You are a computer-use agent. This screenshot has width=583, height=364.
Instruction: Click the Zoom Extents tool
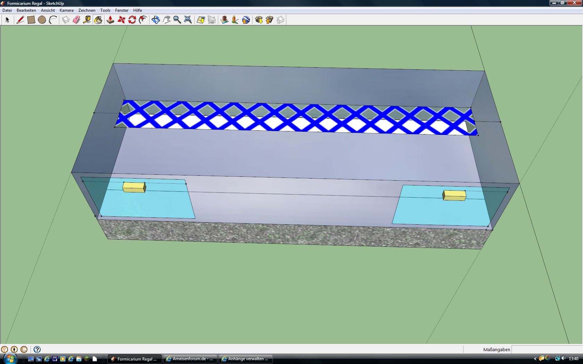pyautogui.click(x=188, y=20)
